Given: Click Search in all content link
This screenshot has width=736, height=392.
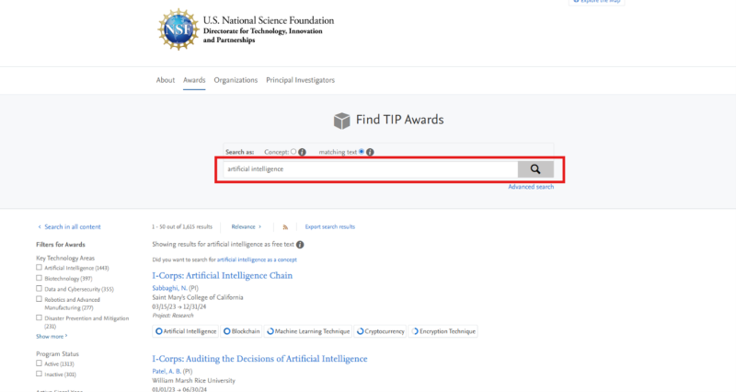Looking at the screenshot, I should (x=70, y=226).
